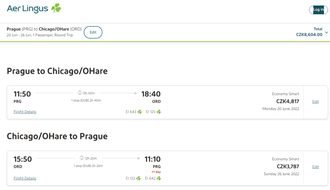Viewport: 330px width, 190px height.
Task: Click Edit button next to trip summary
Action: click(x=93, y=32)
